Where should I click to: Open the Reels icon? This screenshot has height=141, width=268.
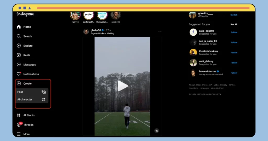pos(19,55)
